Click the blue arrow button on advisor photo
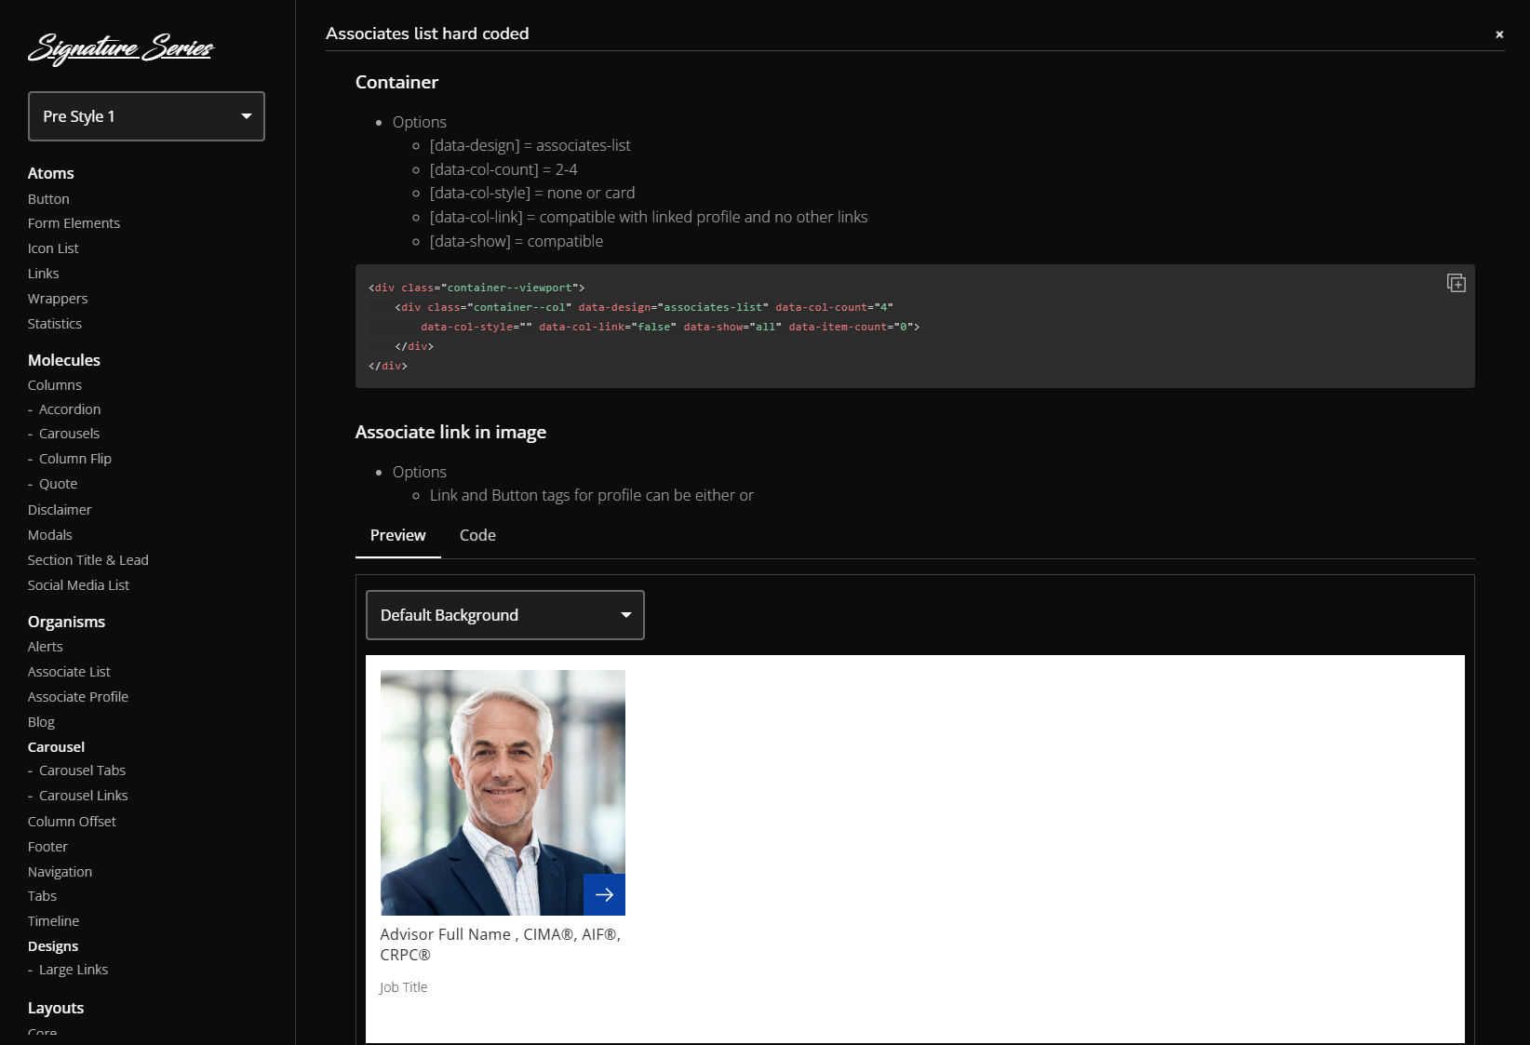Image resolution: width=1530 pixels, height=1045 pixels. (x=604, y=894)
